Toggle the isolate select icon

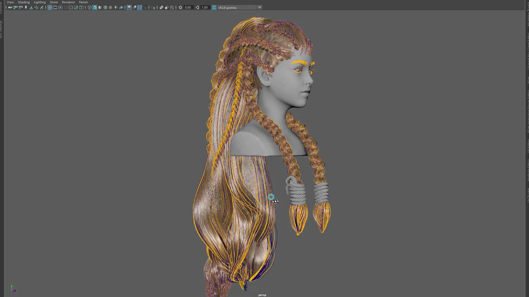153,7
